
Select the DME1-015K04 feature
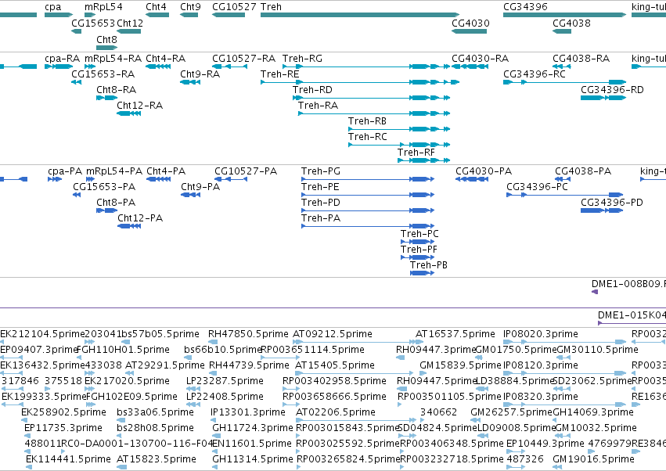click(x=632, y=323)
